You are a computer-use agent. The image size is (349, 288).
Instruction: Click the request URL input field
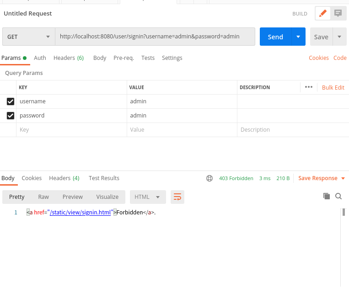[x=155, y=37]
